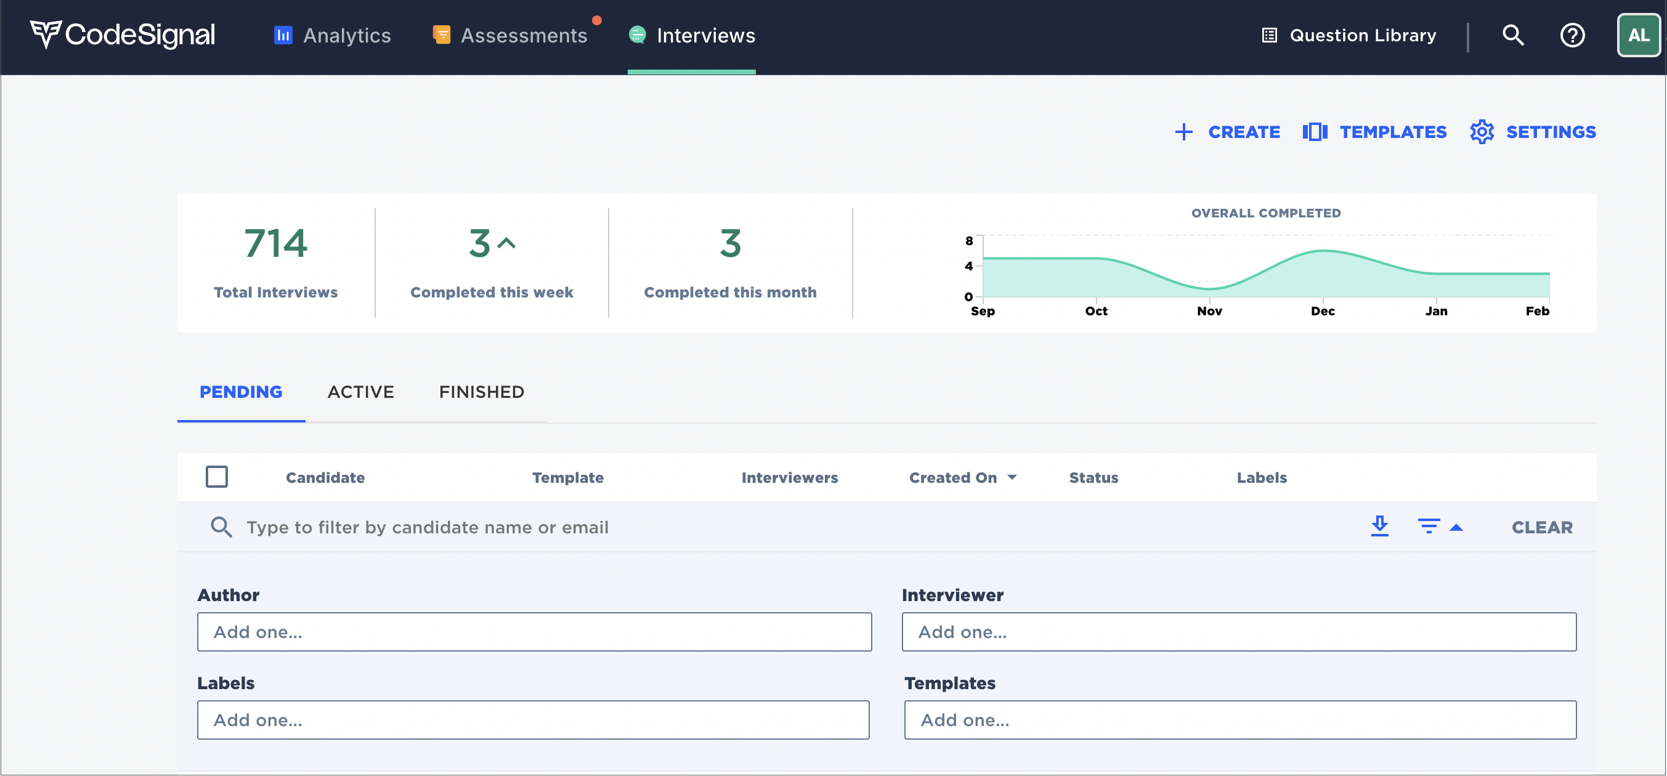Switch to the Finished tab
The height and width of the screenshot is (776, 1667).
(x=482, y=392)
